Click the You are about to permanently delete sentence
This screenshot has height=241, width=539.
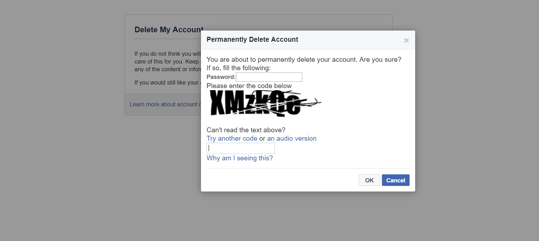coord(304,60)
